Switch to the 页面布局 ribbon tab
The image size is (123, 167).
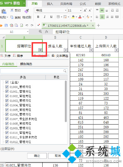66,4
